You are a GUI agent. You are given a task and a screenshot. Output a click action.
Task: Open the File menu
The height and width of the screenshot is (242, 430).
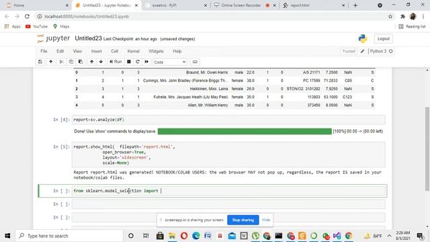tap(44, 51)
